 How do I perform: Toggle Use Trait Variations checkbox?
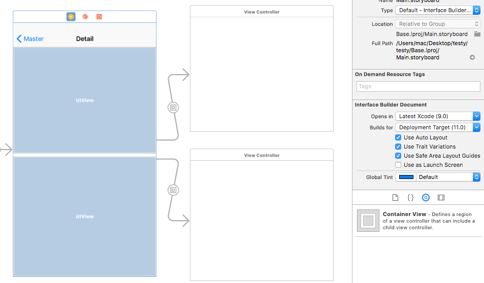click(x=398, y=147)
